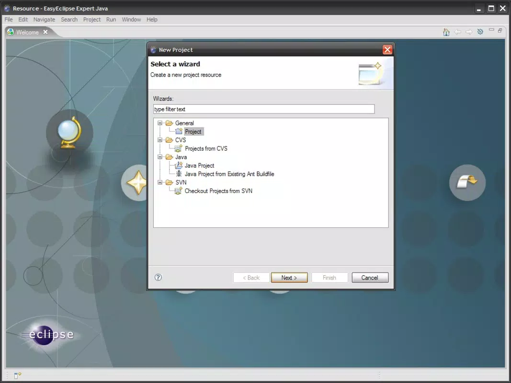The height and width of the screenshot is (383, 511).
Task: Click the curved arrow Workbench icon
Action: [467, 182]
